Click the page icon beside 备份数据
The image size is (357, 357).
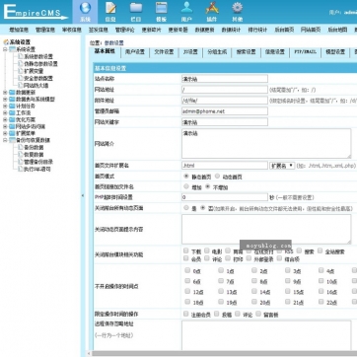[21, 148]
